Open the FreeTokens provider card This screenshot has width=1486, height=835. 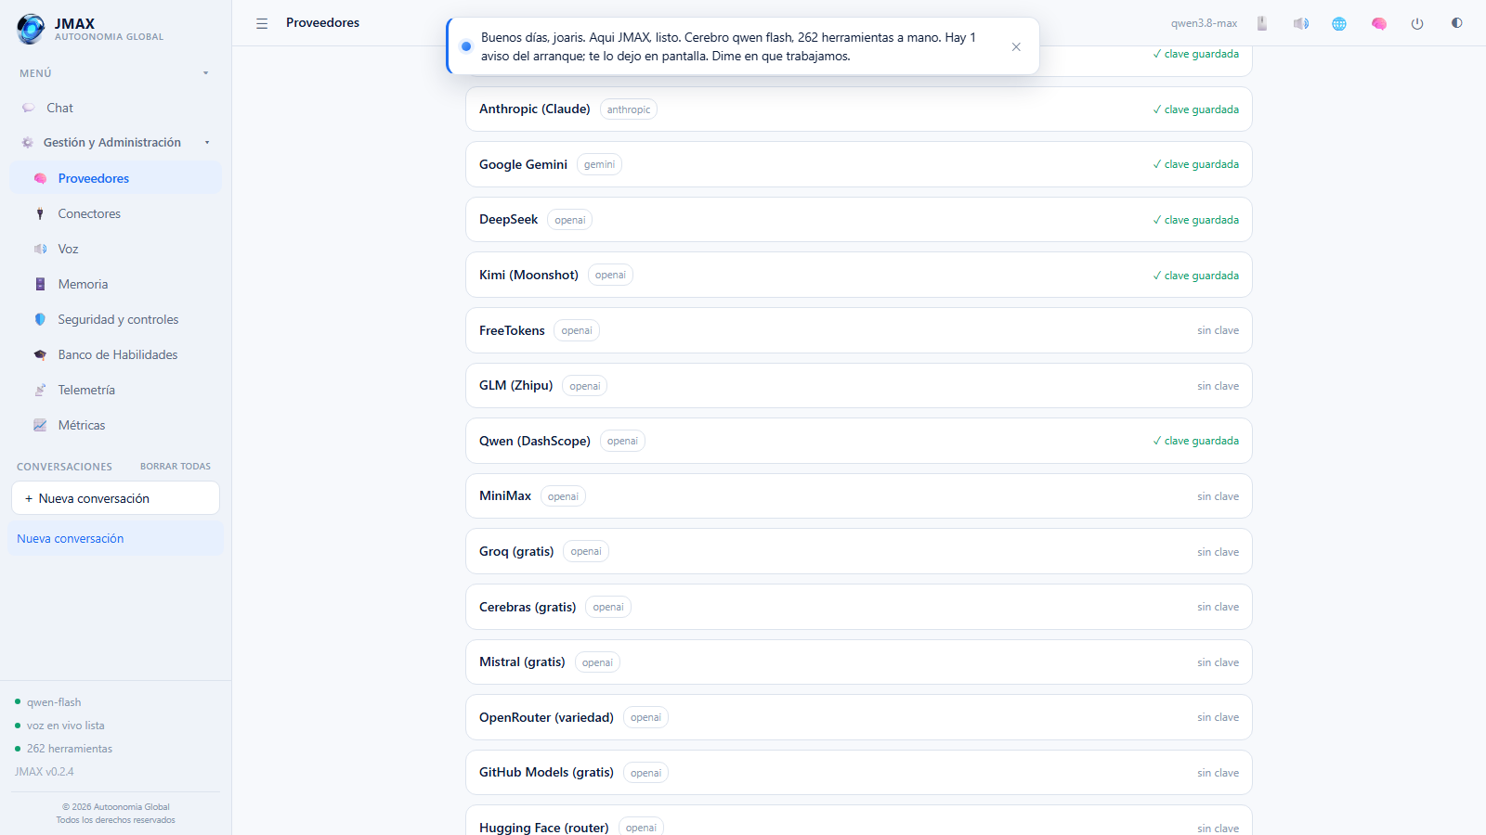pyautogui.click(x=858, y=330)
